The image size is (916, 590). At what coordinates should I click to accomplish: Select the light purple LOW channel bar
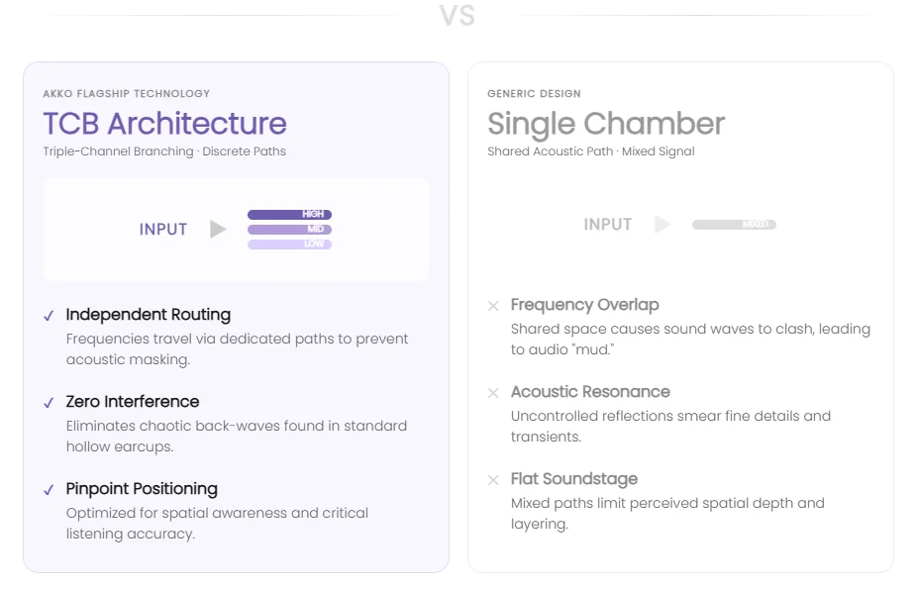click(x=289, y=245)
